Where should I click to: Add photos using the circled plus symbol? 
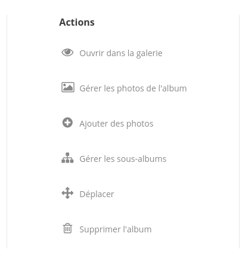tap(67, 122)
